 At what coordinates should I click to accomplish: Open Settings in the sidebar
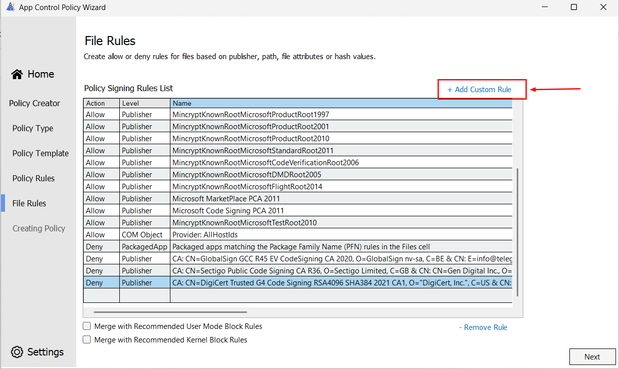(x=38, y=352)
